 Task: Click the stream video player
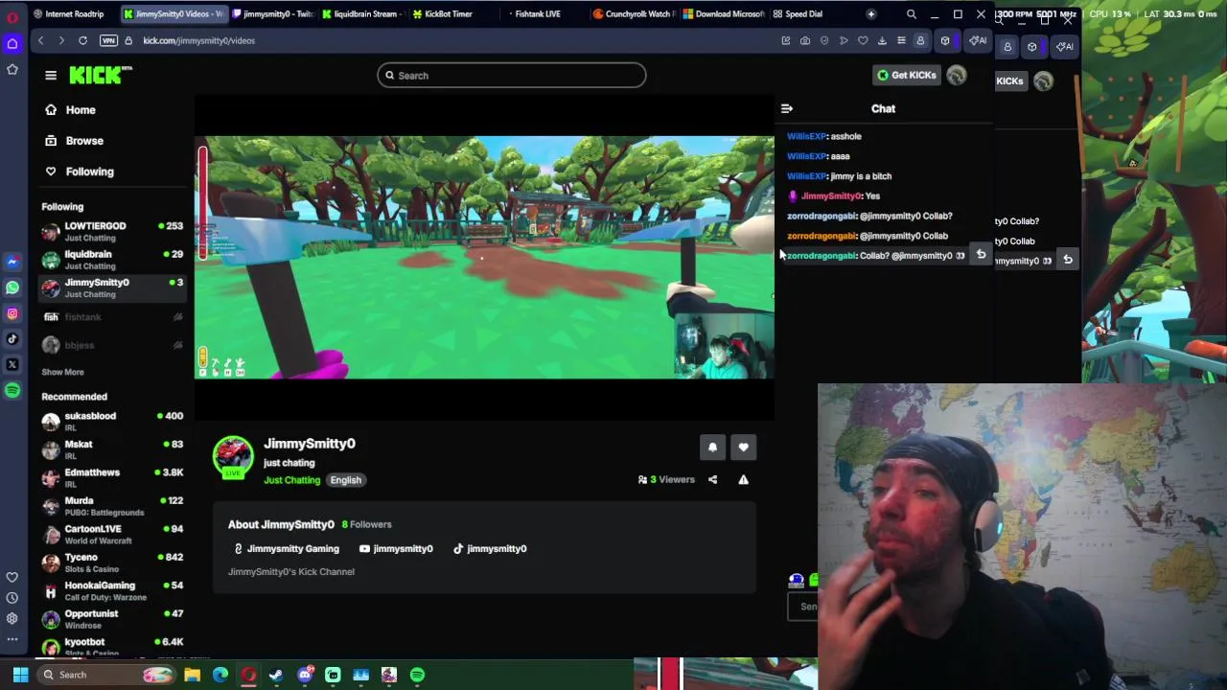(x=484, y=257)
